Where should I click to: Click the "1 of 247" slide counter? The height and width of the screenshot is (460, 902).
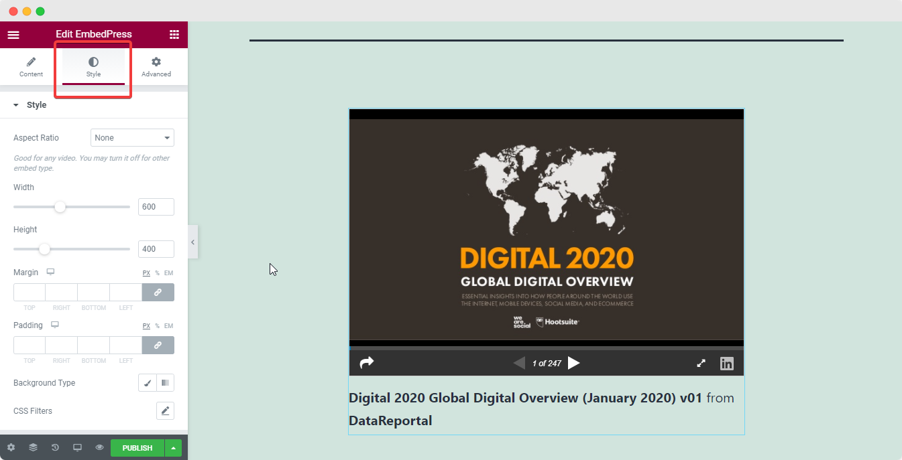[x=547, y=364]
